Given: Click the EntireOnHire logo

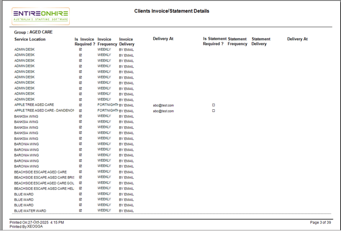Looking at the screenshot, I should tap(41, 16).
